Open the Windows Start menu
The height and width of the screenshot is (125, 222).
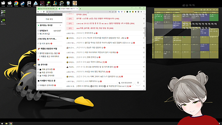point(2,124)
